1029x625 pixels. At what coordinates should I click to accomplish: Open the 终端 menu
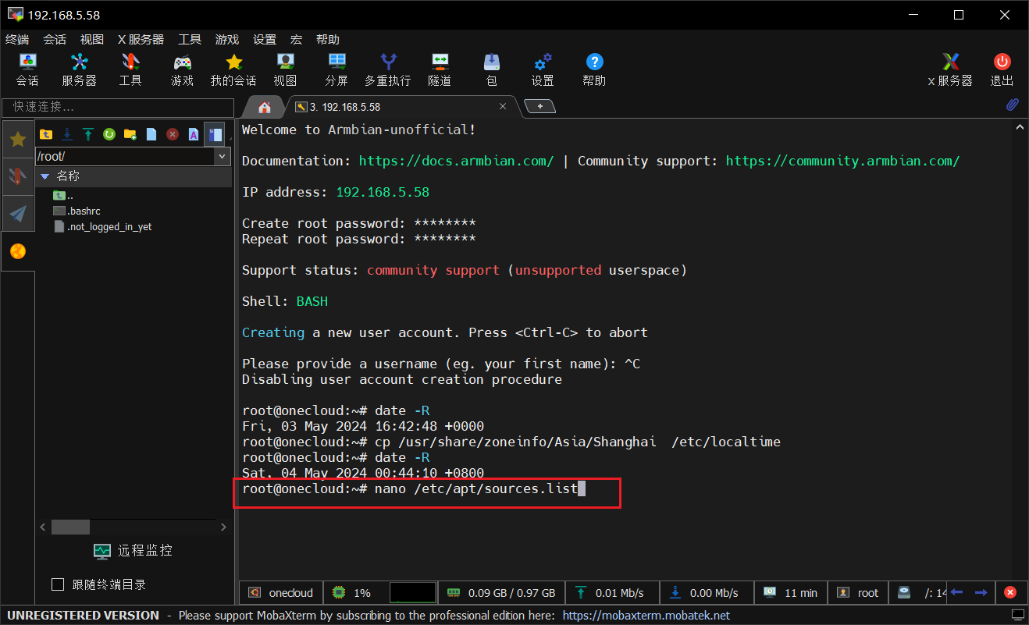pyautogui.click(x=17, y=39)
